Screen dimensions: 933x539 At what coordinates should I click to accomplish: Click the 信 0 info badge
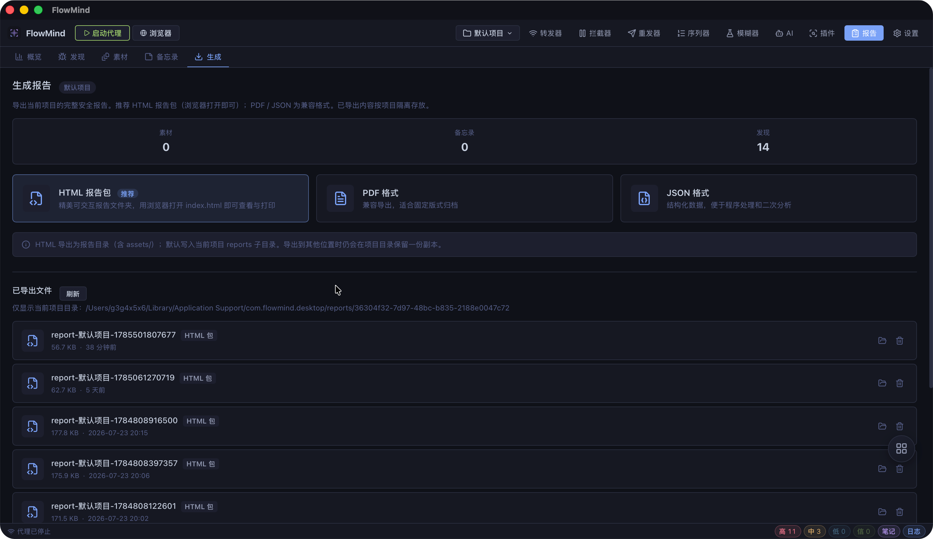click(864, 532)
